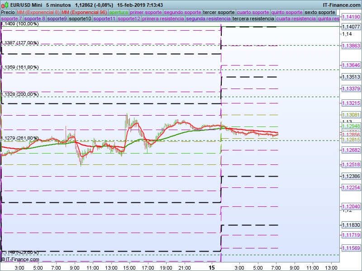Click the day 15 marker on time axis
Image resolution: width=362 pixels, height=271 pixels.
[x=211, y=268]
